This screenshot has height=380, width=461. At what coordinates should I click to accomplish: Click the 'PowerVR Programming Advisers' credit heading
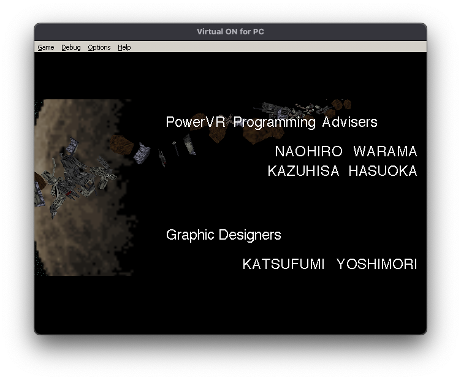coord(272,122)
